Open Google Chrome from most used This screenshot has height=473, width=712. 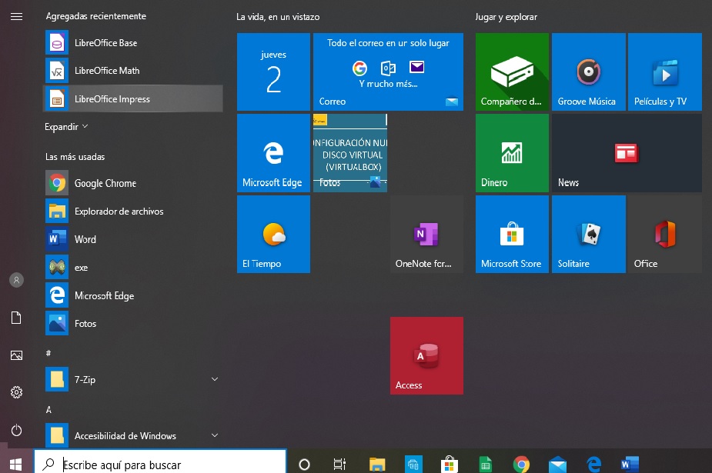pos(133,183)
